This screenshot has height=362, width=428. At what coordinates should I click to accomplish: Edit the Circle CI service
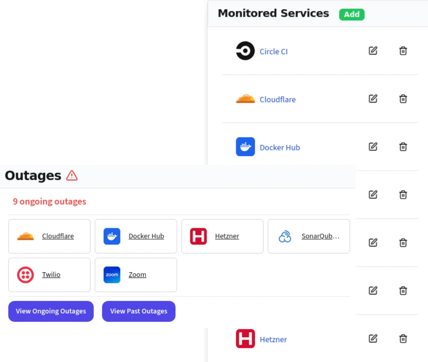click(373, 51)
